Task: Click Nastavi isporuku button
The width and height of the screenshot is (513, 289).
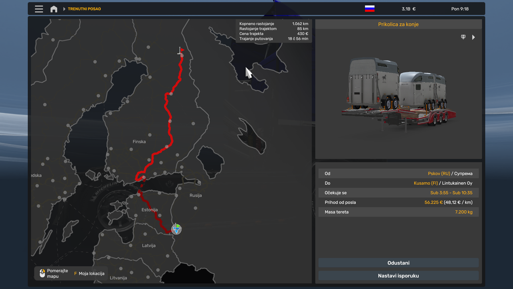Action: 398,276
